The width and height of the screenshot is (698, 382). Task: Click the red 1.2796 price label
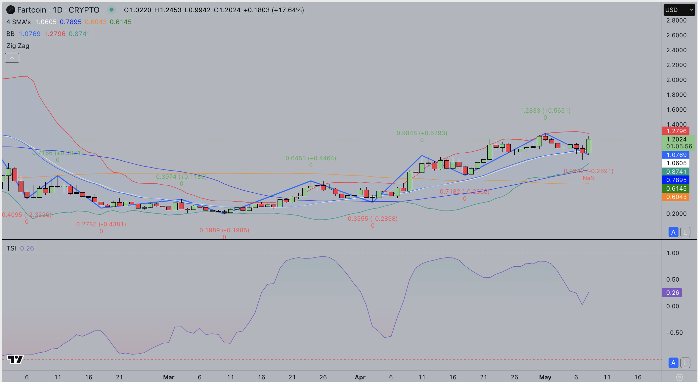point(676,131)
